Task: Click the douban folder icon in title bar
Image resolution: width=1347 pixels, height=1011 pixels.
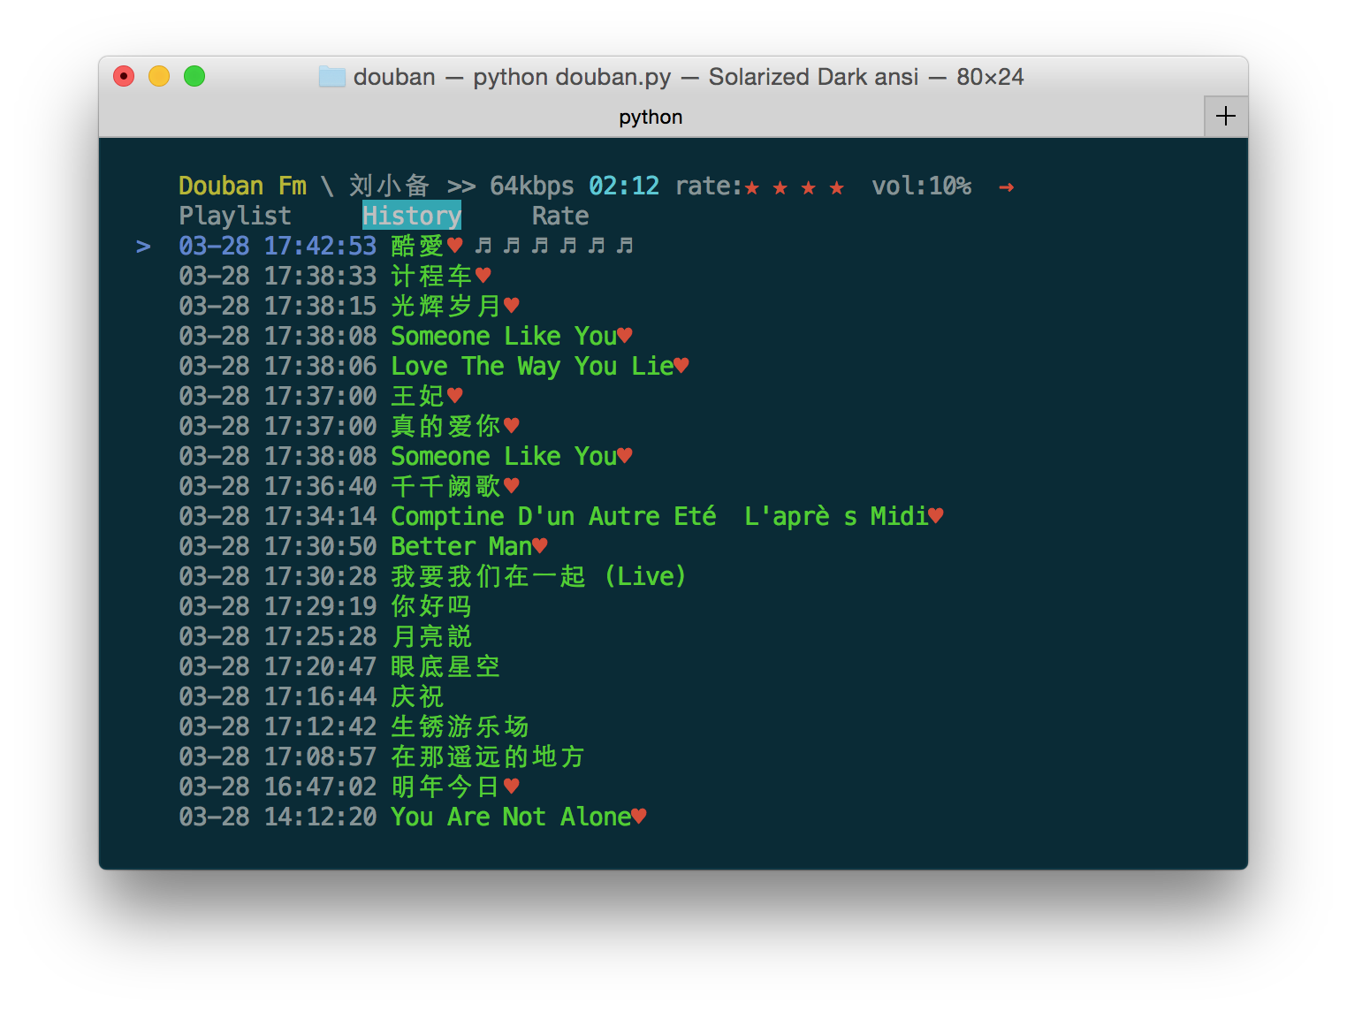Action: pos(332,77)
